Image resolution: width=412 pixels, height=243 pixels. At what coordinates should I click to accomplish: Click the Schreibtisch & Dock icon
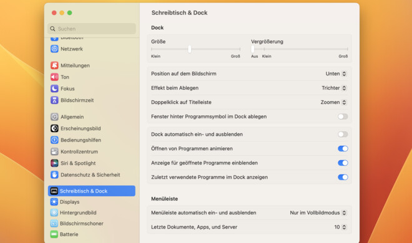tap(54, 191)
